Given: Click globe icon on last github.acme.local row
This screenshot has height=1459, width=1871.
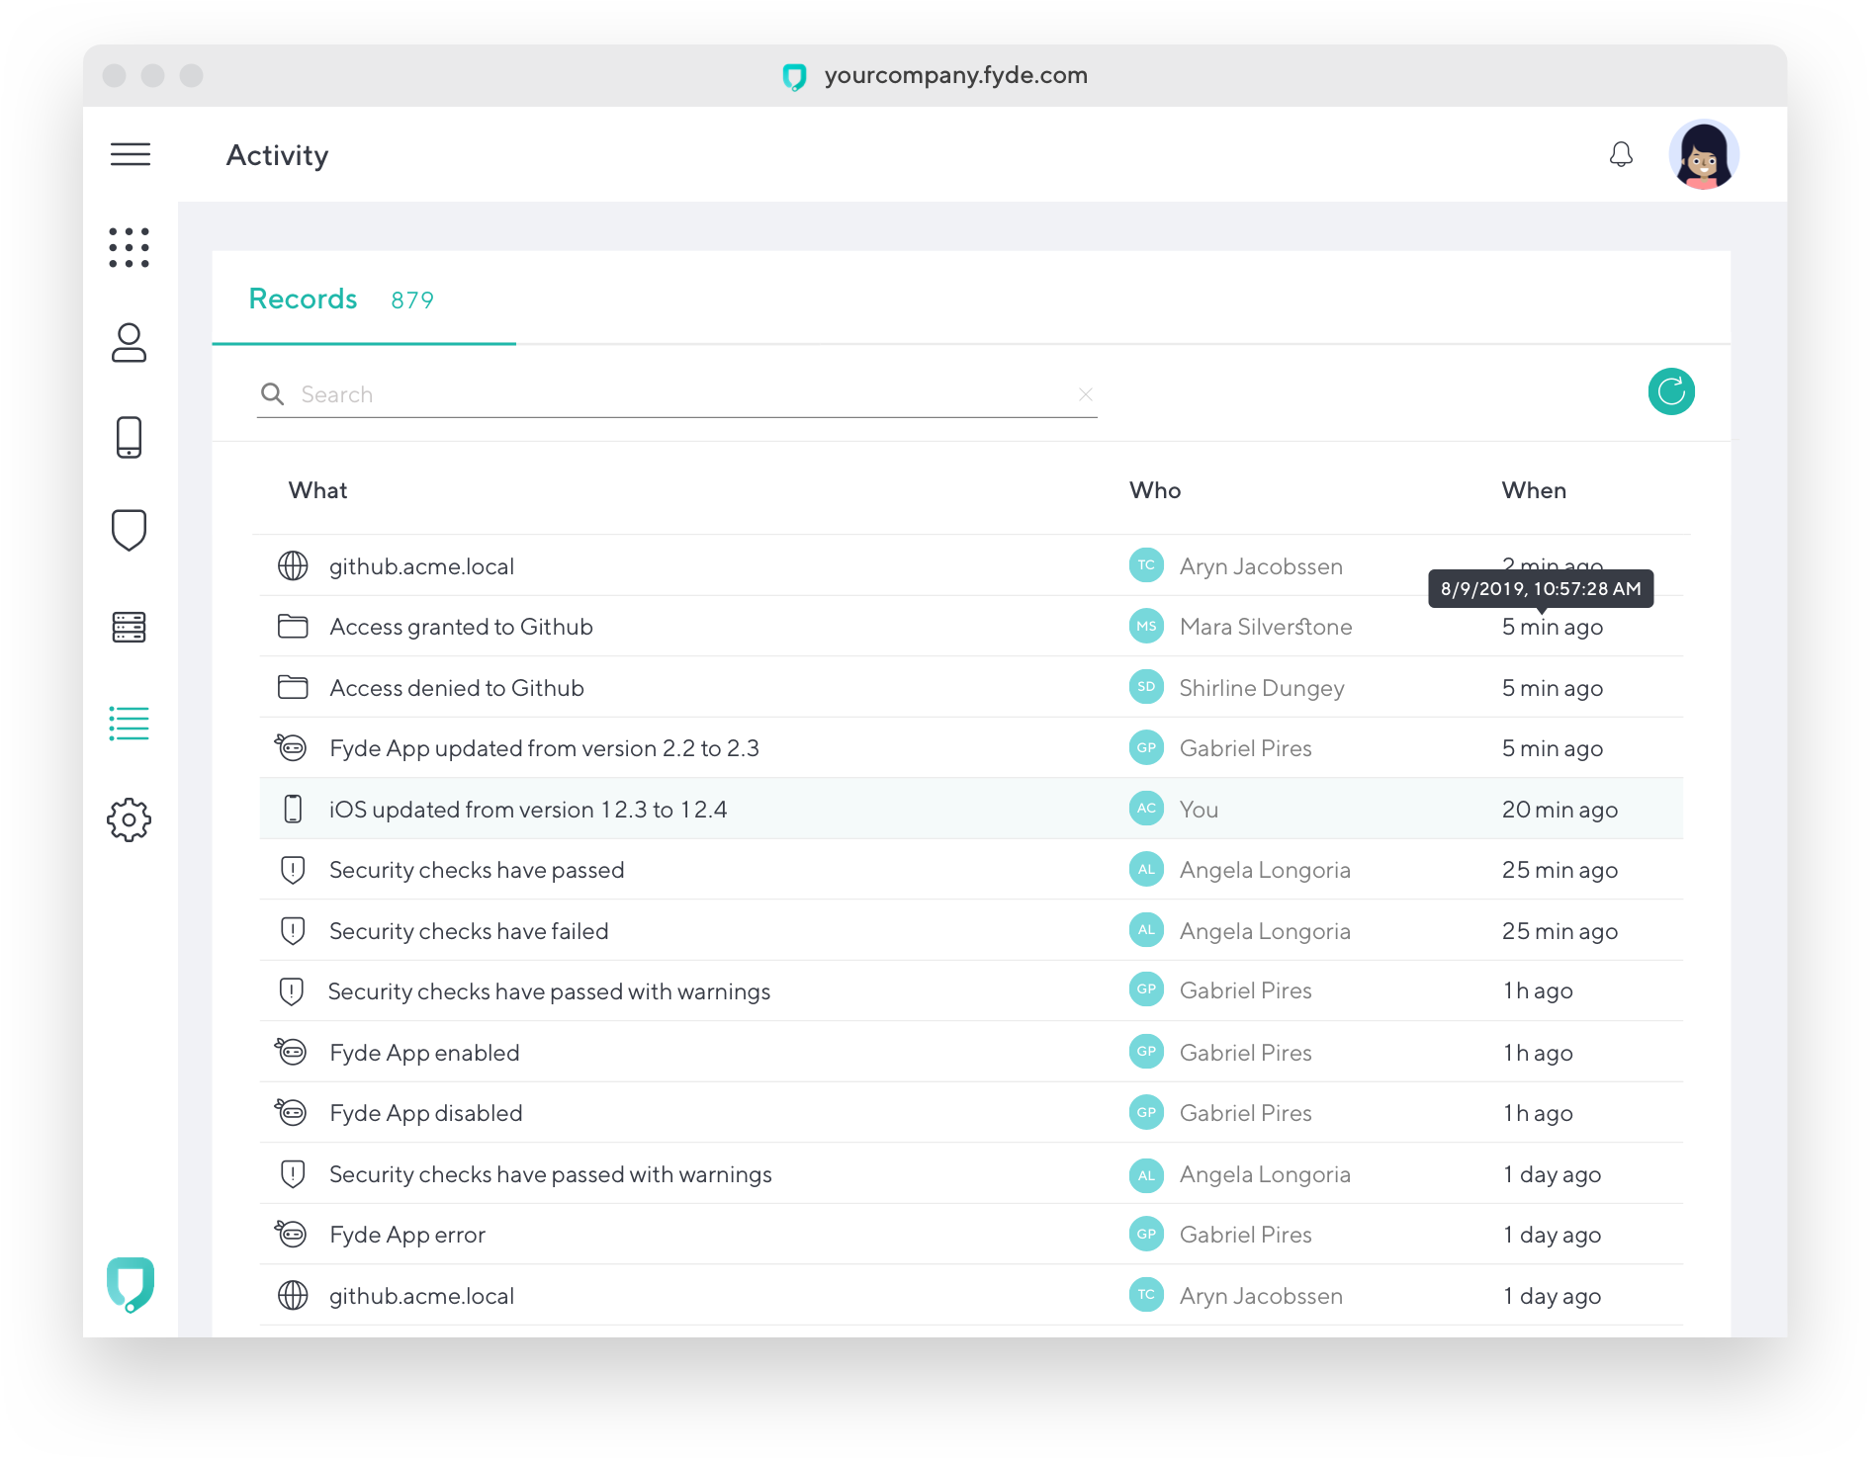Looking at the screenshot, I should [293, 1295].
